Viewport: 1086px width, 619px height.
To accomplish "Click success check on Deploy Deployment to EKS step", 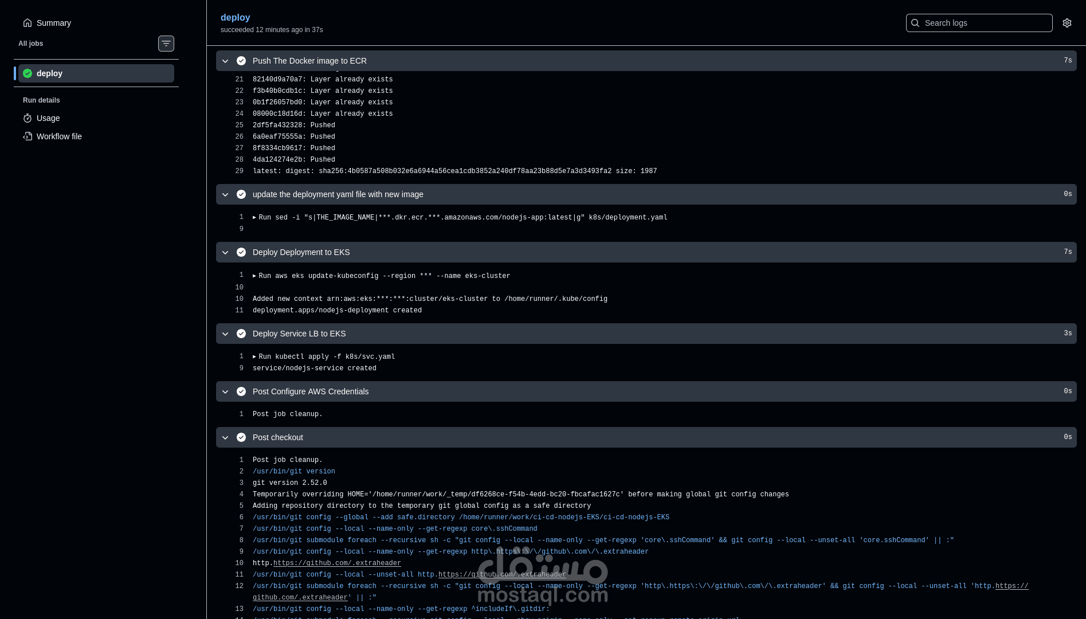I will [241, 252].
